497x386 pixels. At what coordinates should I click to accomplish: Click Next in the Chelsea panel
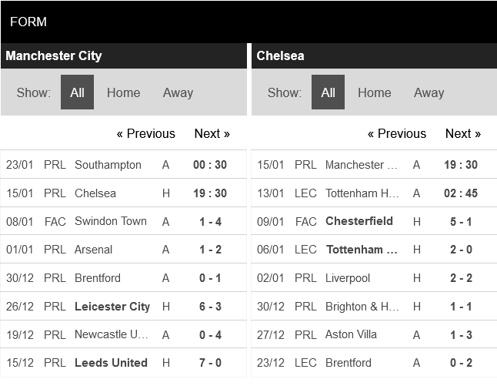[462, 133]
